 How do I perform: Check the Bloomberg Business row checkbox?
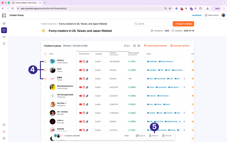(x=45, y=87)
